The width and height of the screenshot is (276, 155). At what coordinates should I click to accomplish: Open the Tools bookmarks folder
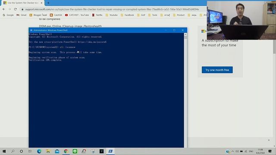(x=153, y=15)
